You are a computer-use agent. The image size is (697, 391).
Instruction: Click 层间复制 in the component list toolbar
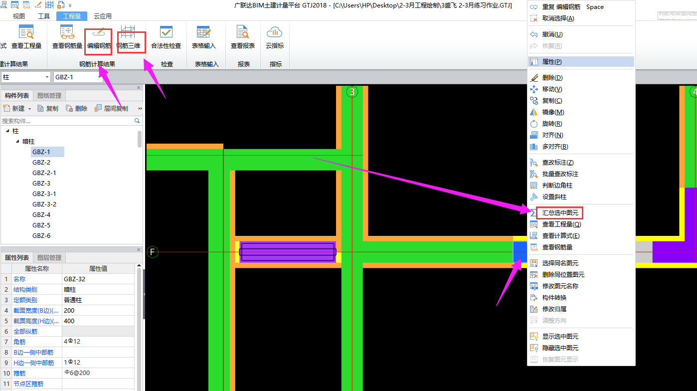pyautogui.click(x=111, y=108)
